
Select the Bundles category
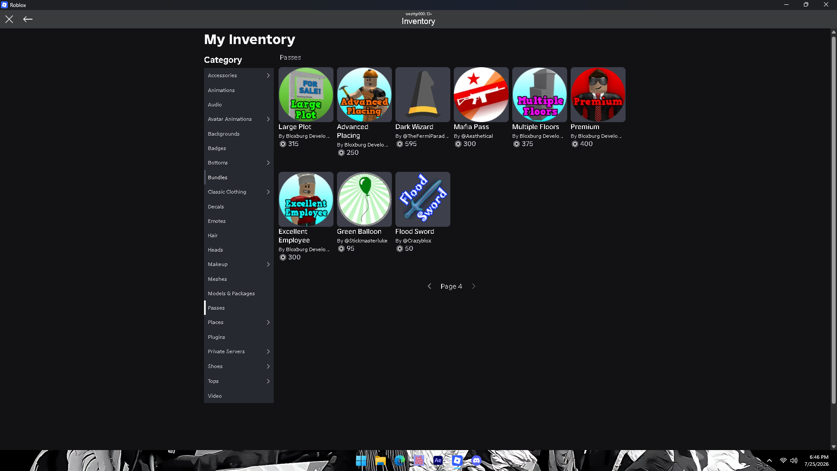pyautogui.click(x=239, y=177)
